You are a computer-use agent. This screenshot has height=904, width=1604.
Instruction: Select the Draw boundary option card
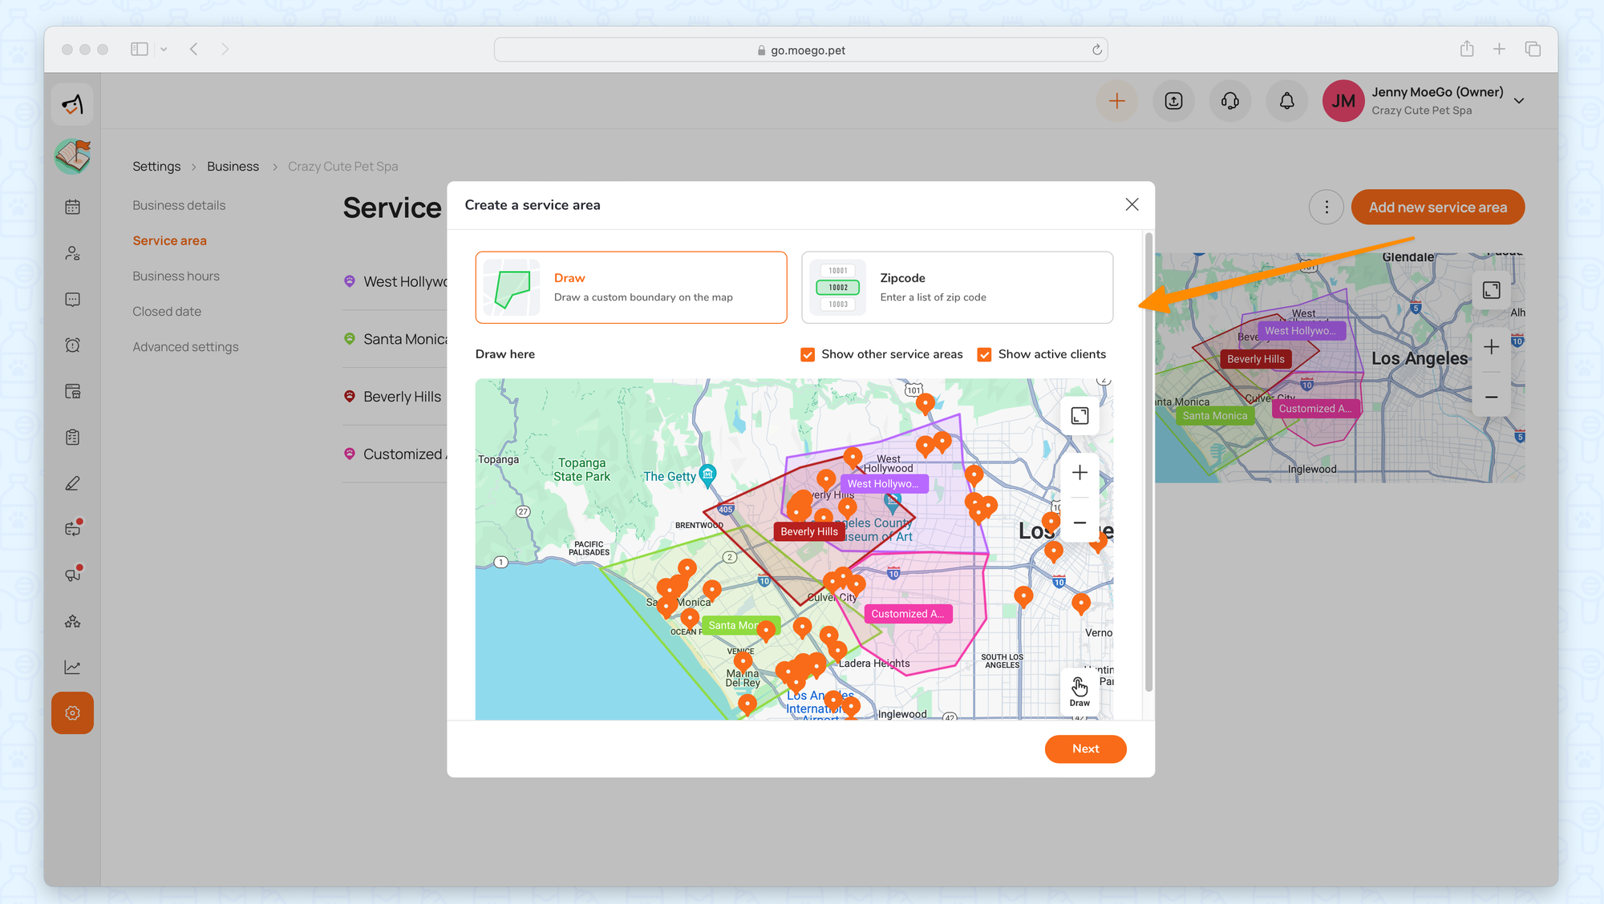(x=630, y=288)
